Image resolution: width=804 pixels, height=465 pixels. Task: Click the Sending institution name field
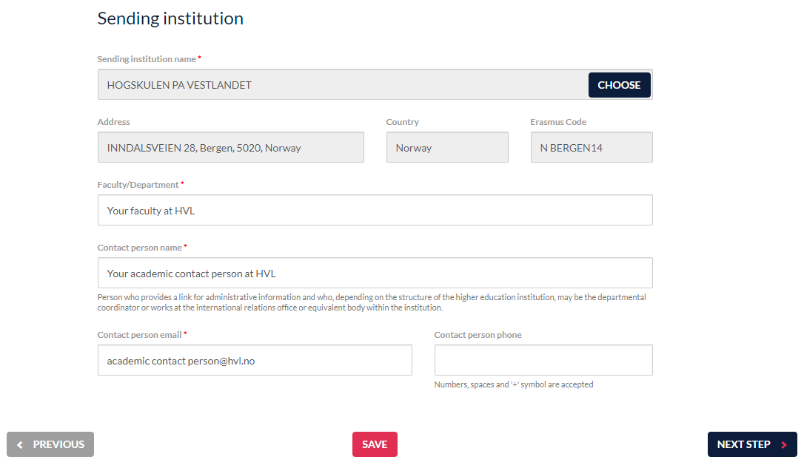click(341, 85)
